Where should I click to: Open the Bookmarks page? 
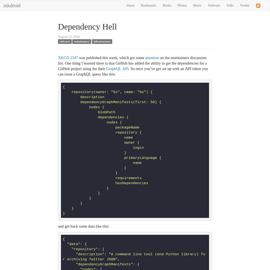click(x=148, y=5)
